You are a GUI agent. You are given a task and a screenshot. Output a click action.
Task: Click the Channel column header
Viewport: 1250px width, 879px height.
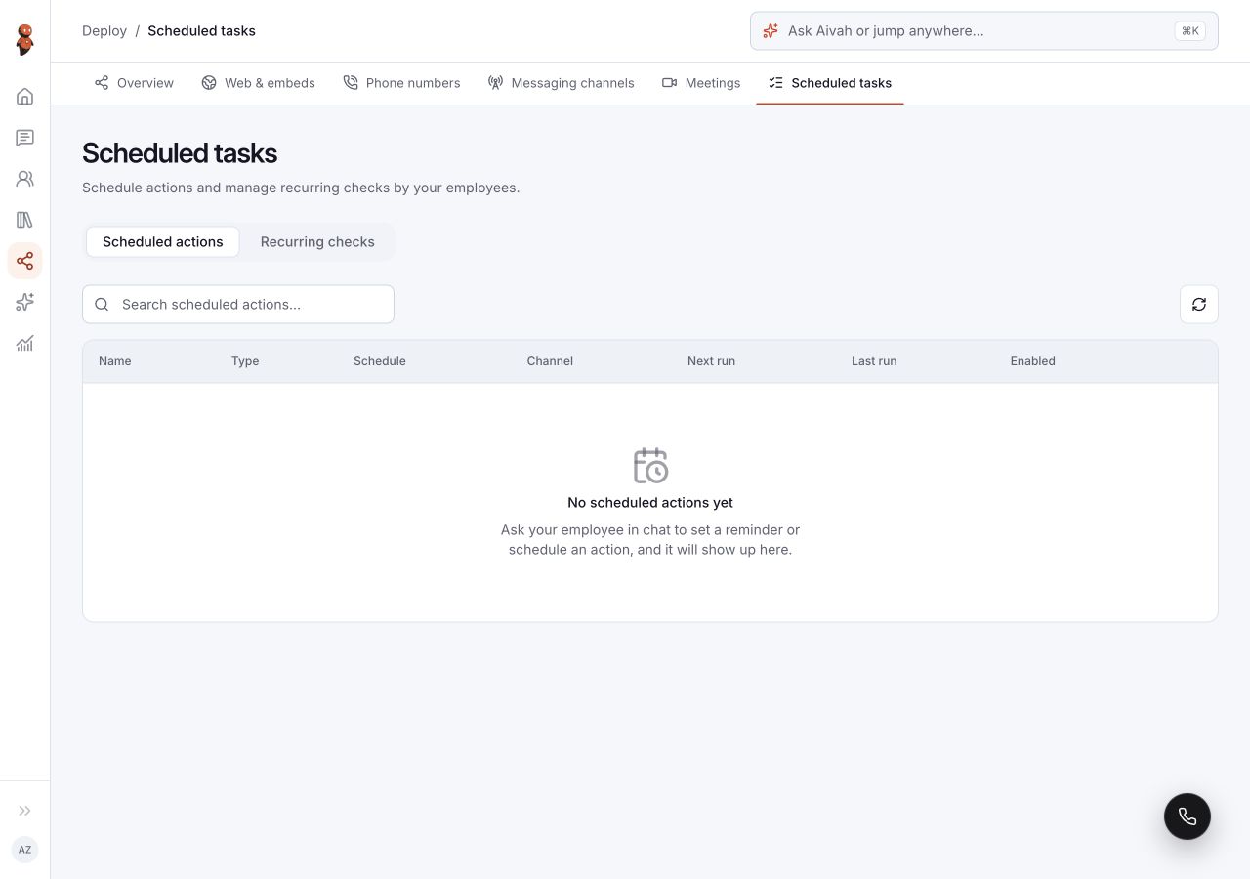click(550, 361)
